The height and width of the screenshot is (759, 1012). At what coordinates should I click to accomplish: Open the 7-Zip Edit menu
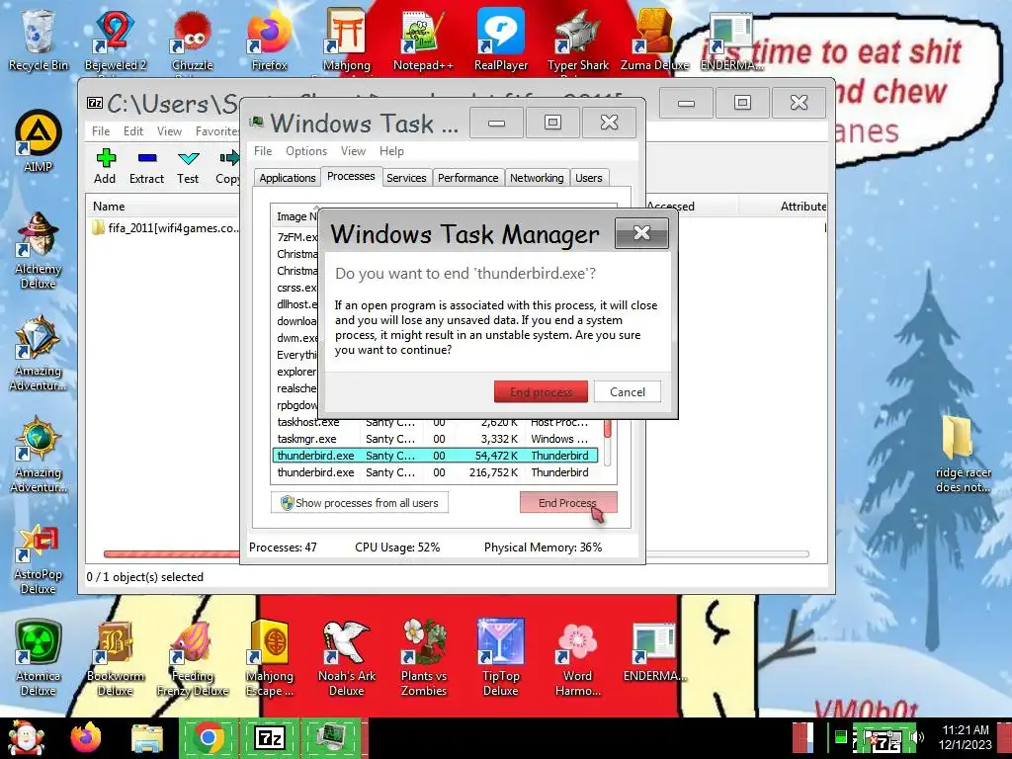click(133, 131)
